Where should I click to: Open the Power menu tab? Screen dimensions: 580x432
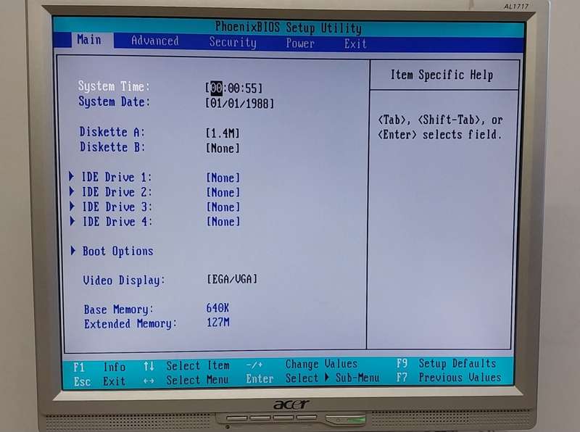coord(300,43)
